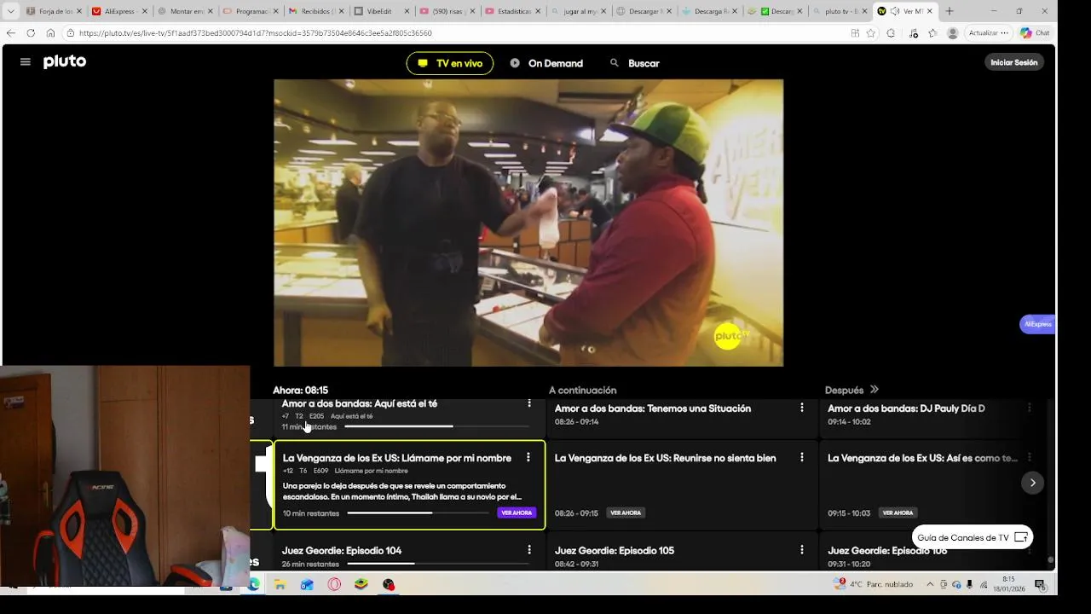Open the tab list dropdown
The width and height of the screenshot is (1091, 614).
[10, 11]
